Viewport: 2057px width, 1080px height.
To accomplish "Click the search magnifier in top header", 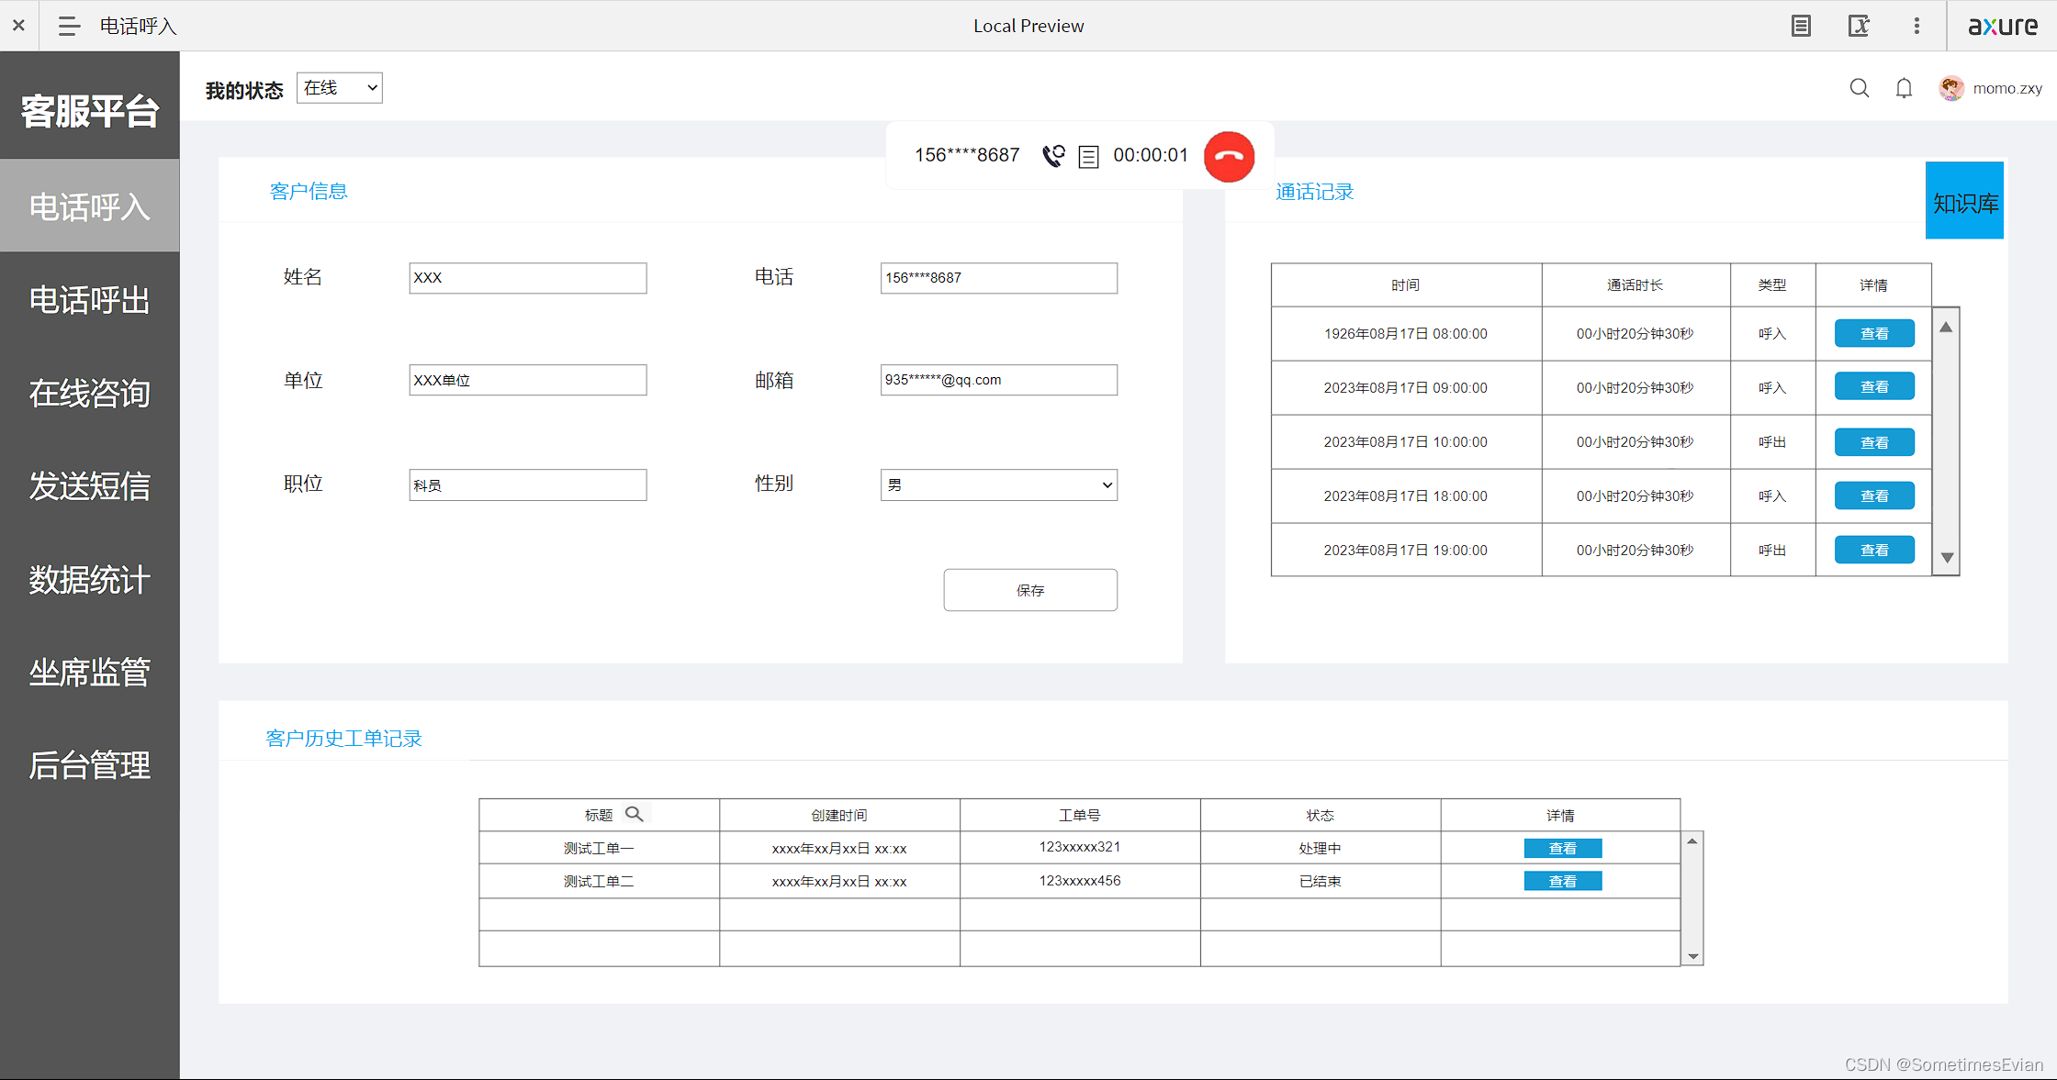I will 1859,88.
